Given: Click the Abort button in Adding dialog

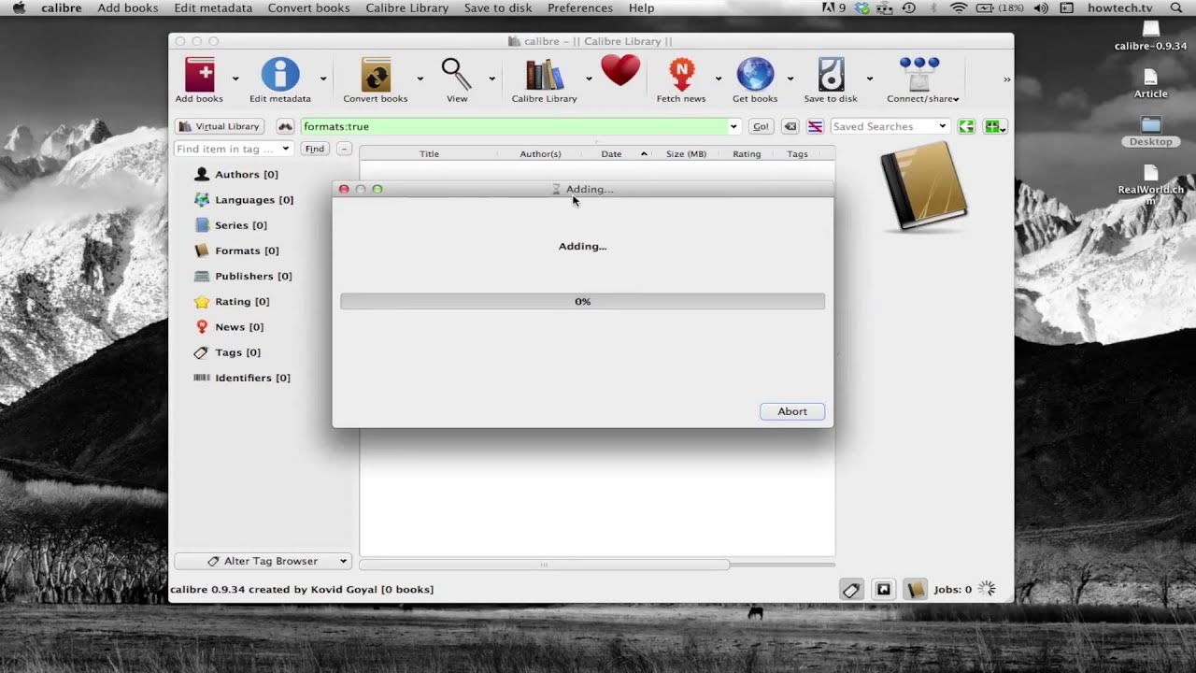Looking at the screenshot, I should [x=792, y=411].
